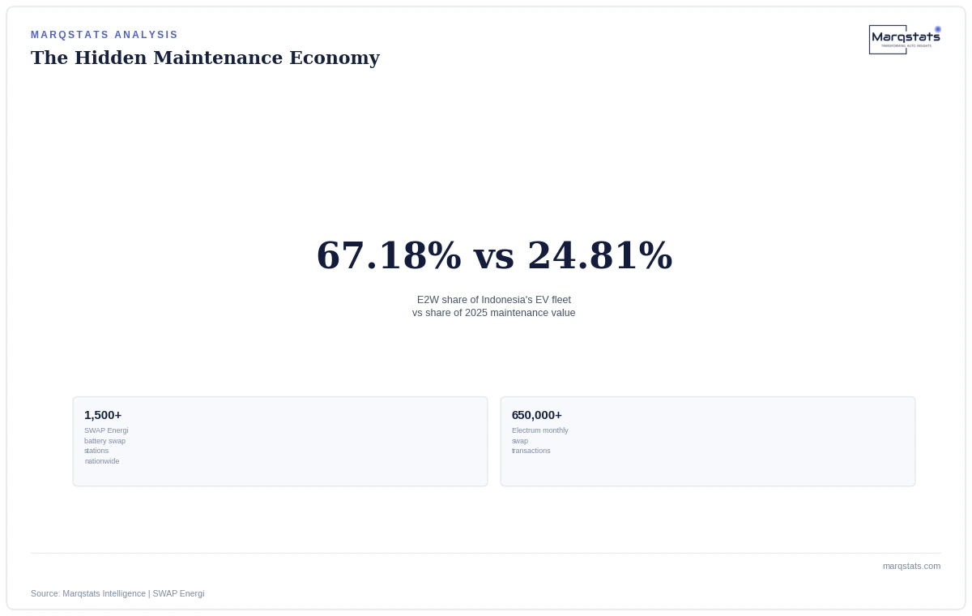Click the footer divider line
The height and width of the screenshot is (616, 972).
pos(486,553)
